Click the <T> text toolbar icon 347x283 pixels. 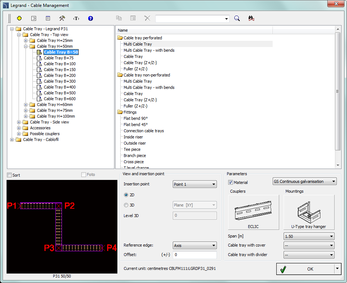coord(76,18)
